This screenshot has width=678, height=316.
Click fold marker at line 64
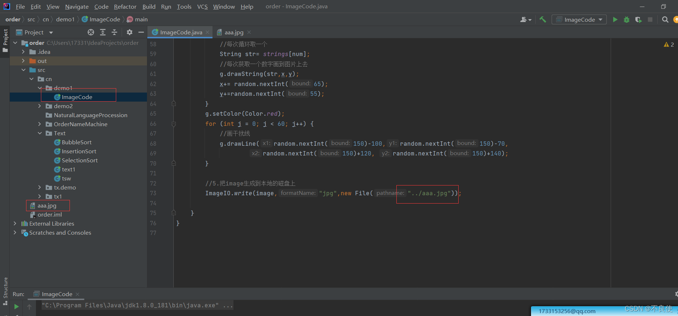point(174,104)
